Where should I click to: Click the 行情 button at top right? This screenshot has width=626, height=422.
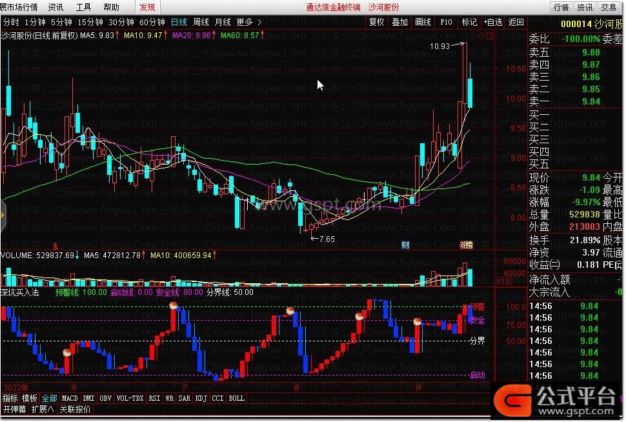(561, 7)
